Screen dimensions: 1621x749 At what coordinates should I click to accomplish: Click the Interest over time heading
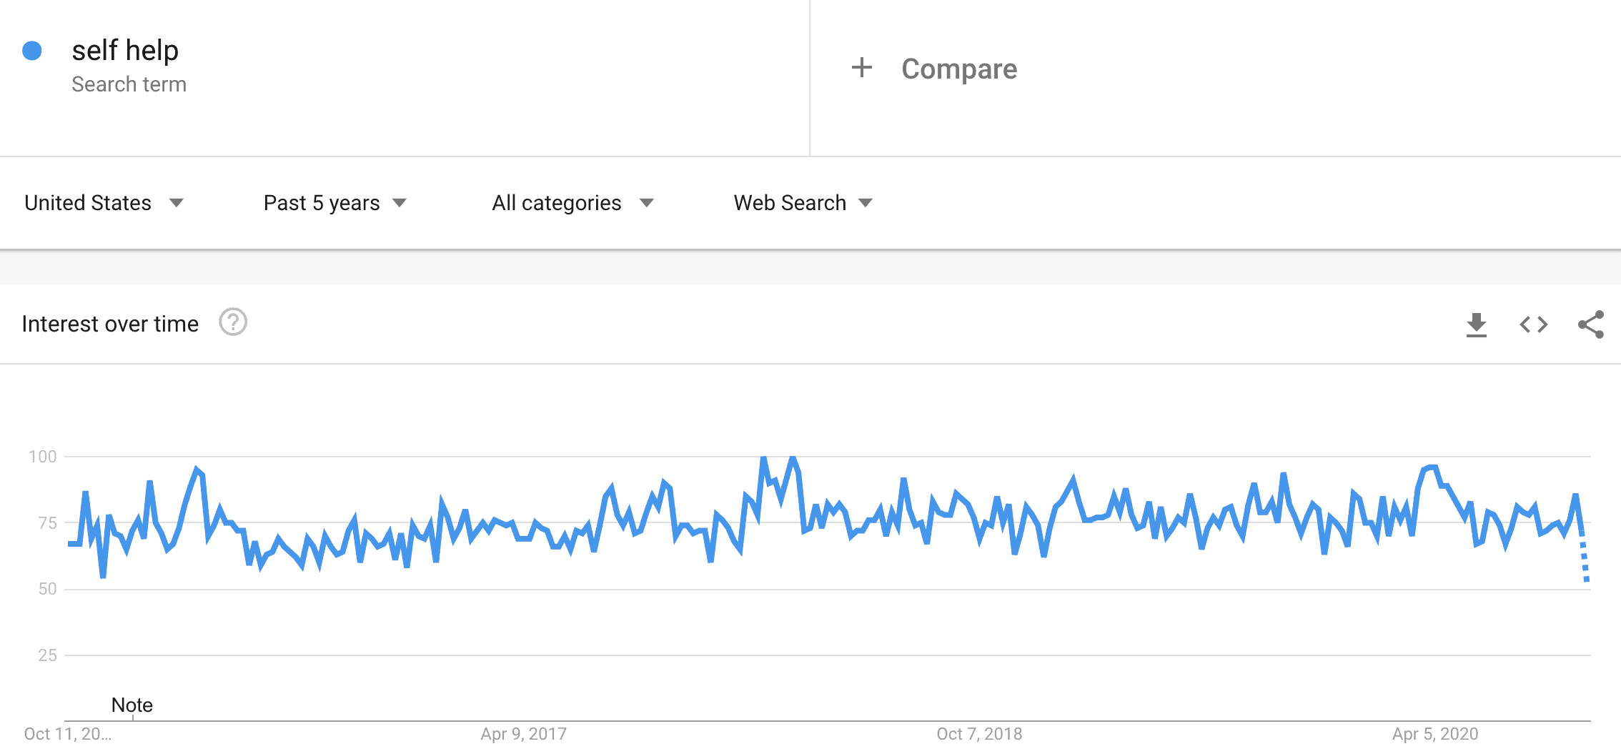pyautogui.click(x=110, y=324)
